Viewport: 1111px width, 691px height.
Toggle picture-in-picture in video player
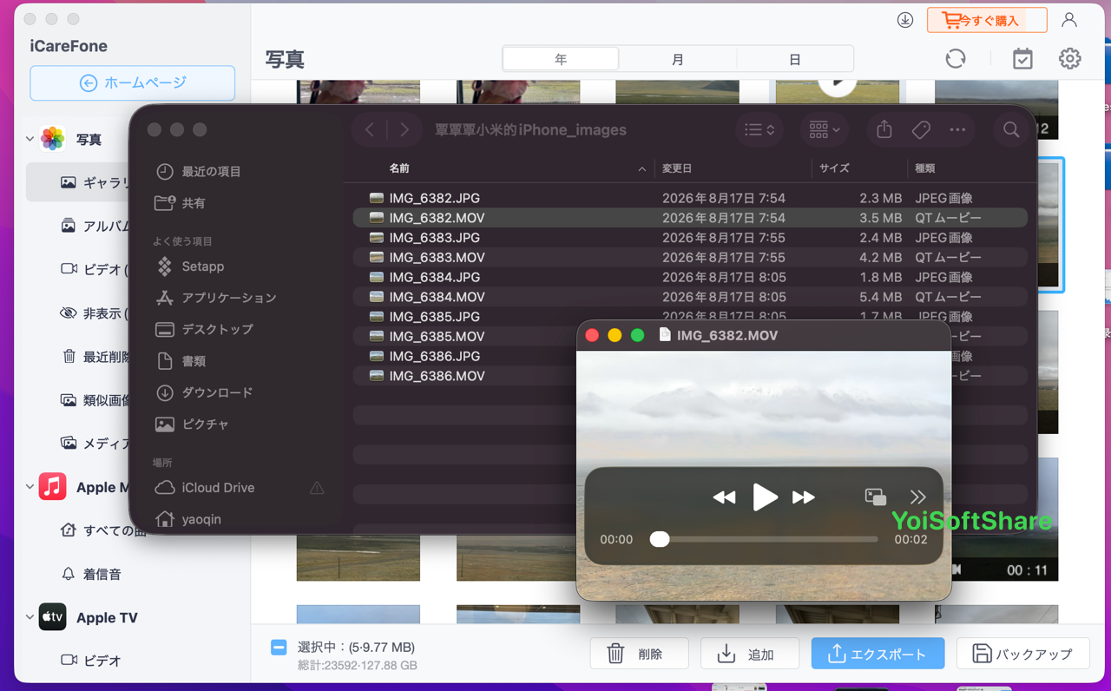coord(876,497)
